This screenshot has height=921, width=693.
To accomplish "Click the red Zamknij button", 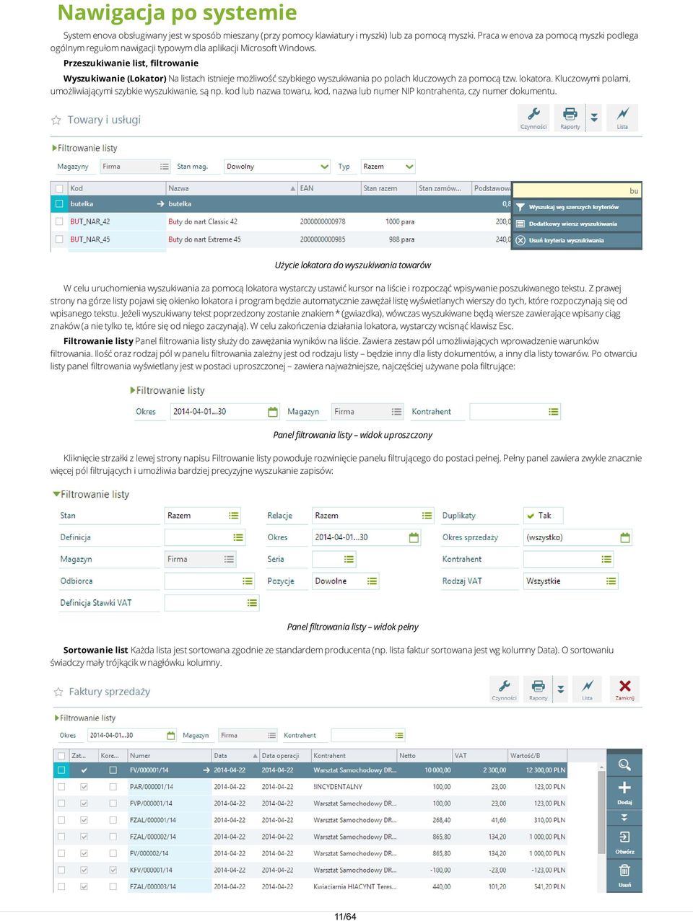I will 625,689.
